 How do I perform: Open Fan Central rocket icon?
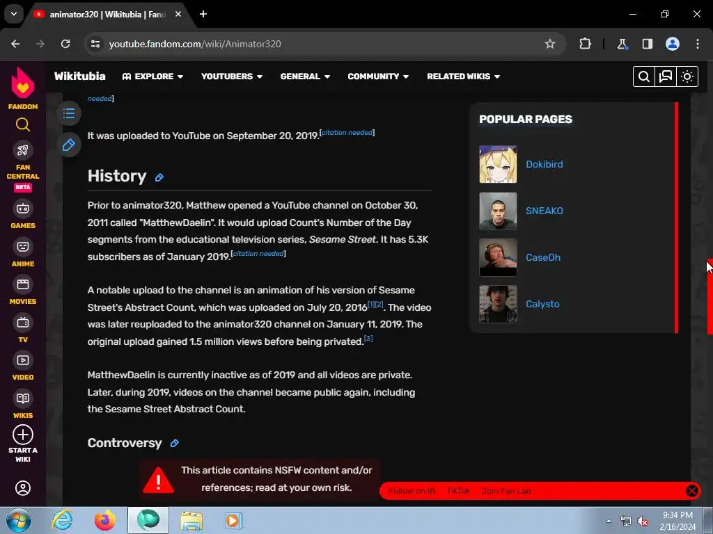[23, 150]
